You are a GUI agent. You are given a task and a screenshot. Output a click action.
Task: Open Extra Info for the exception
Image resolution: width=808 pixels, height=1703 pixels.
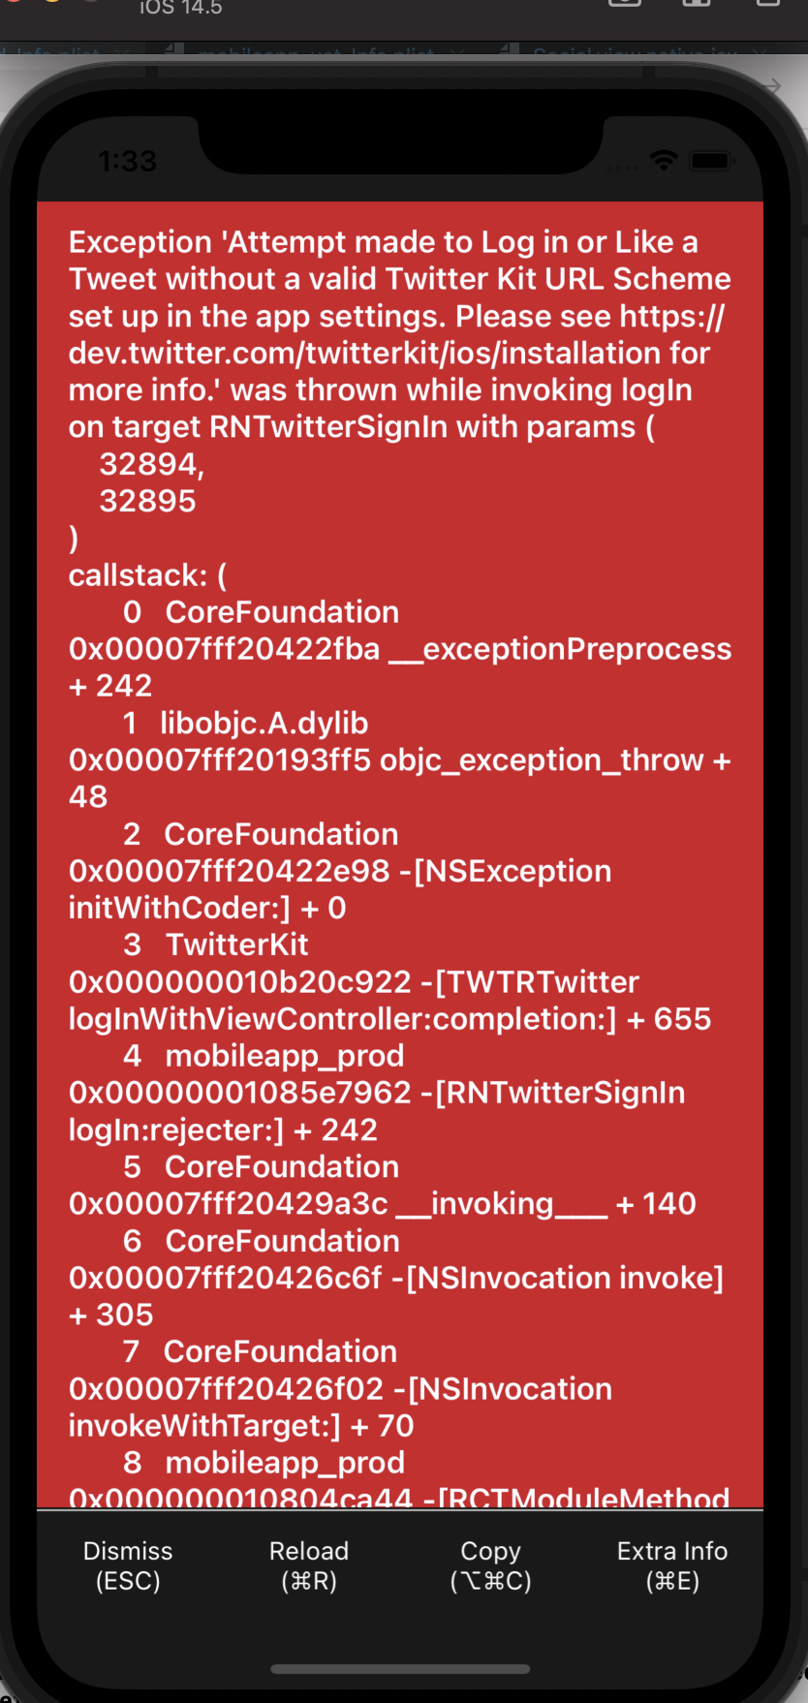[x=672, y=1564]
